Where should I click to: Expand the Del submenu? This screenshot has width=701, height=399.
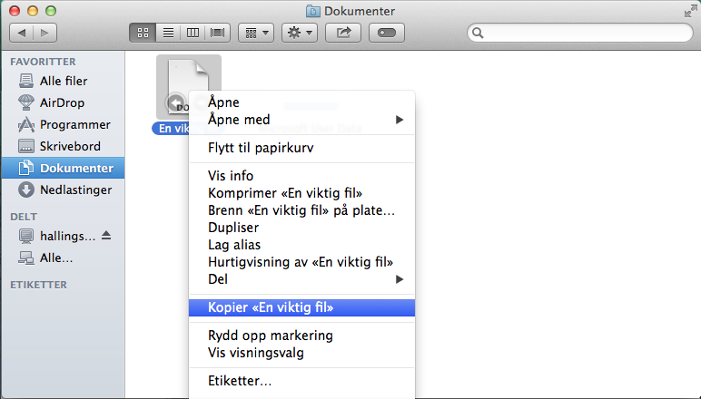click(x=301, y=279)
